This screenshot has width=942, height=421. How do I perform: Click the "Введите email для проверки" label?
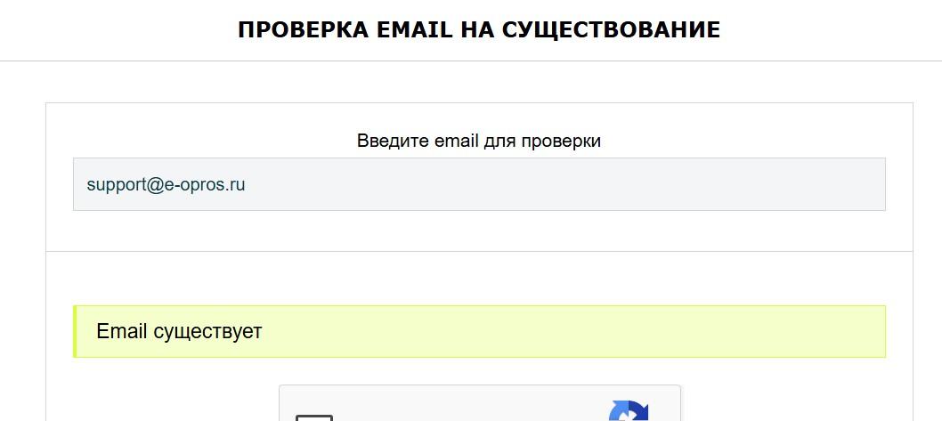pos(479,141)
